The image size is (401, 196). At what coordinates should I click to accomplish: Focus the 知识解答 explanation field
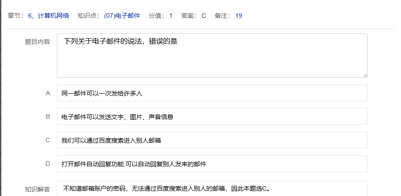tap(212, 188)
